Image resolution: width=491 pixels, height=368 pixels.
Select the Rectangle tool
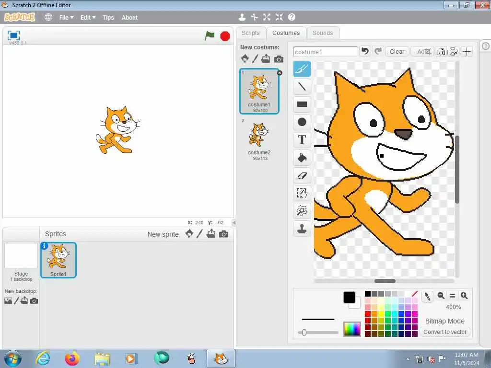(302, 104)
